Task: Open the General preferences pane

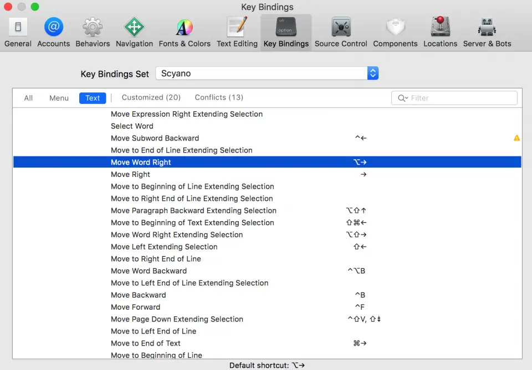Action: (x=18, y=33)
